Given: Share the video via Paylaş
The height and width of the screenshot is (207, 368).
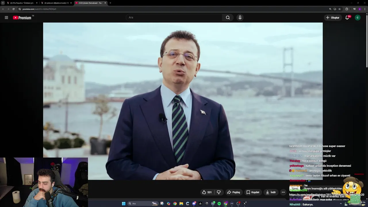Looking at the screenshot, I should click(233, 192).
